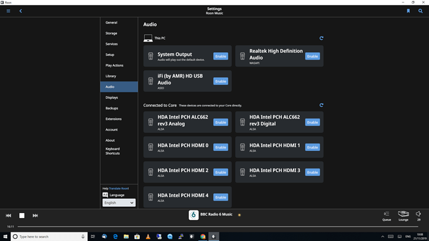Viewport: 429px width, 241px height.
Task: Enable System Output device
Action: click(x=221, y=57)
